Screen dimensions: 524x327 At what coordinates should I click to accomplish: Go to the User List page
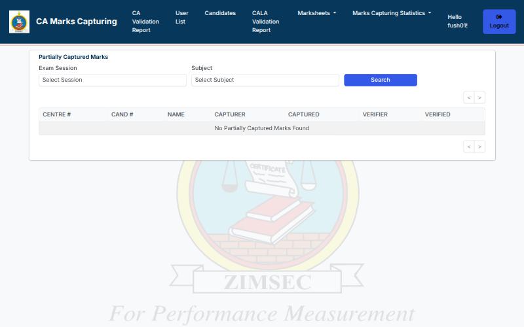[x=182, y=17]
